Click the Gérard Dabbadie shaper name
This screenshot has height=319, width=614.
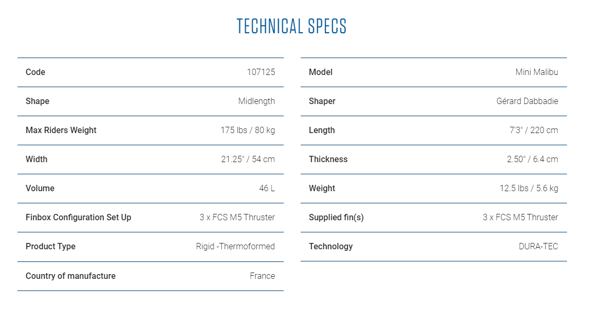(x=527, y=101)
